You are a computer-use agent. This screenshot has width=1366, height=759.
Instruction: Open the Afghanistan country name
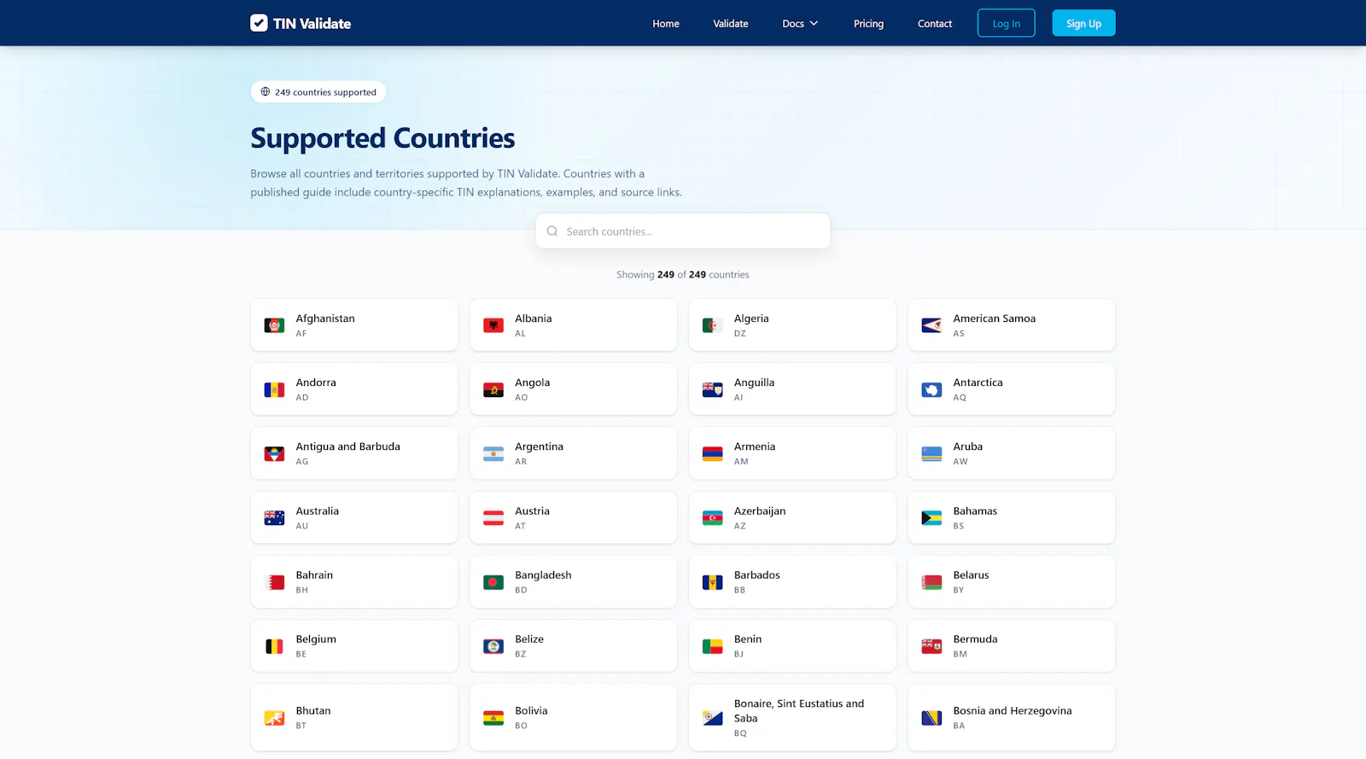325,318
